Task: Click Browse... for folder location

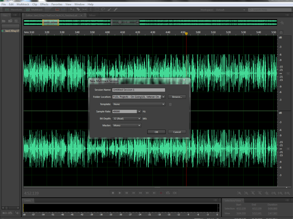Action: (x=177, y=97)
